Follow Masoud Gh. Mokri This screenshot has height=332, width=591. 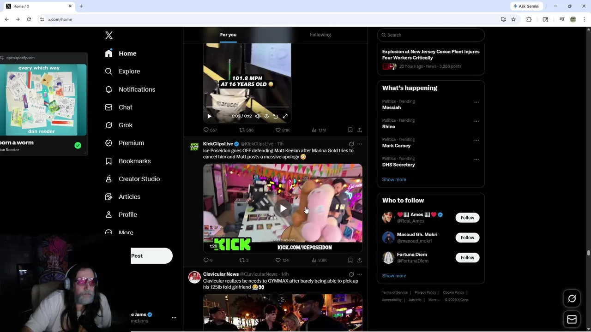[467, 237]
